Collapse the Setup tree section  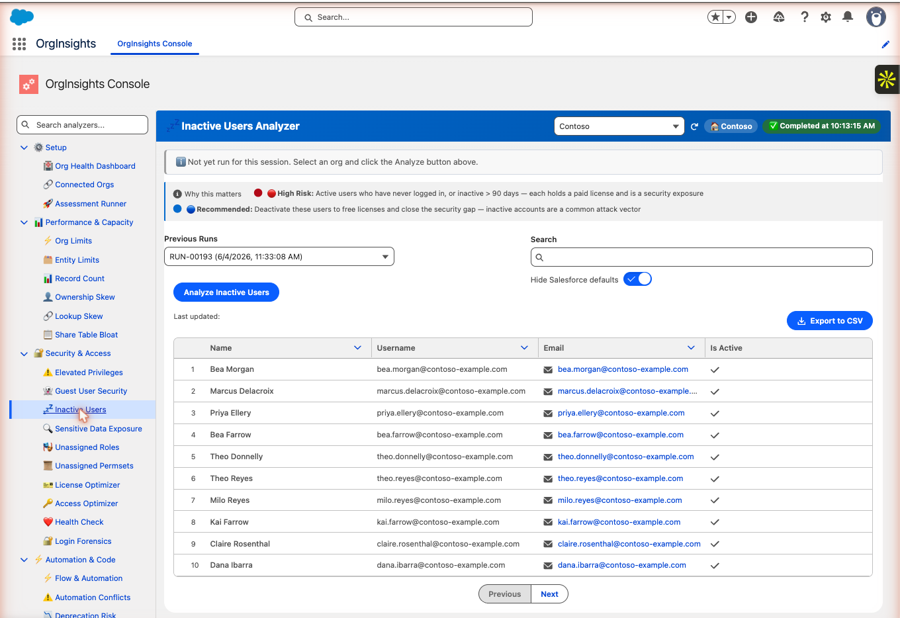click(24, 148)
